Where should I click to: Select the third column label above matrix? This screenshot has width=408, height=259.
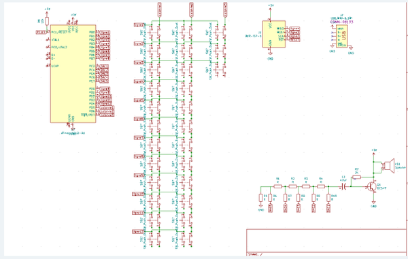(225, 10)
